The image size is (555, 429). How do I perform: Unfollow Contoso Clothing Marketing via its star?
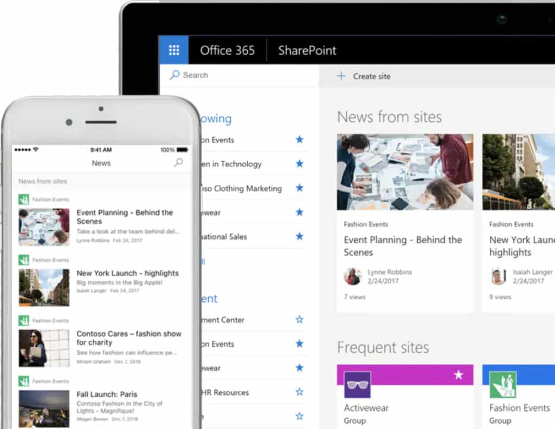(x=299, y=188)
